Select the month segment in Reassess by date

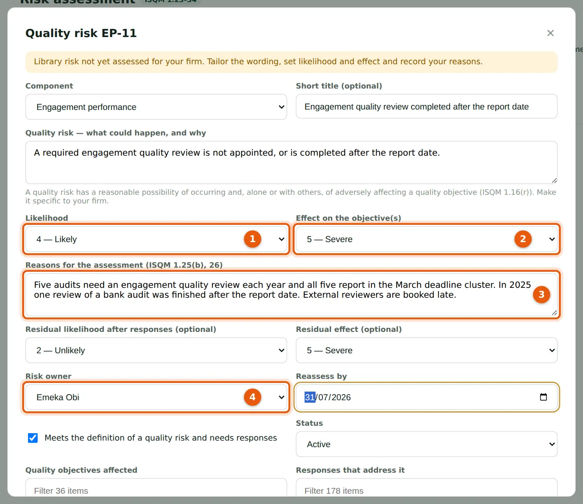tap(323, 397)
